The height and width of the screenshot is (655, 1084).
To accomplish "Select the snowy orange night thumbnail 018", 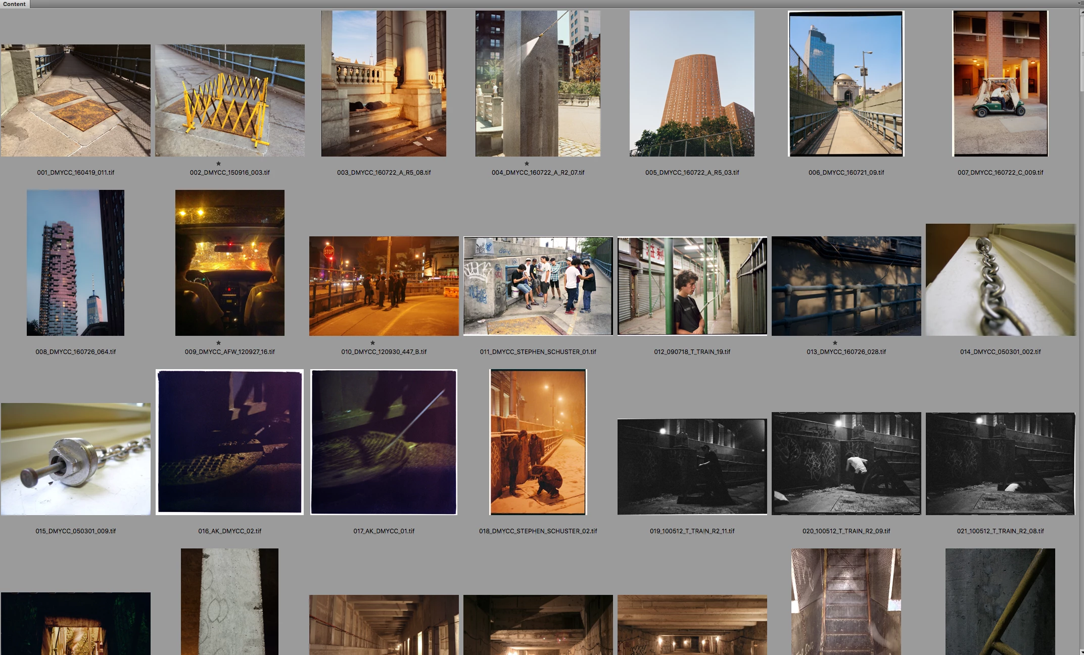I will 538,442.
